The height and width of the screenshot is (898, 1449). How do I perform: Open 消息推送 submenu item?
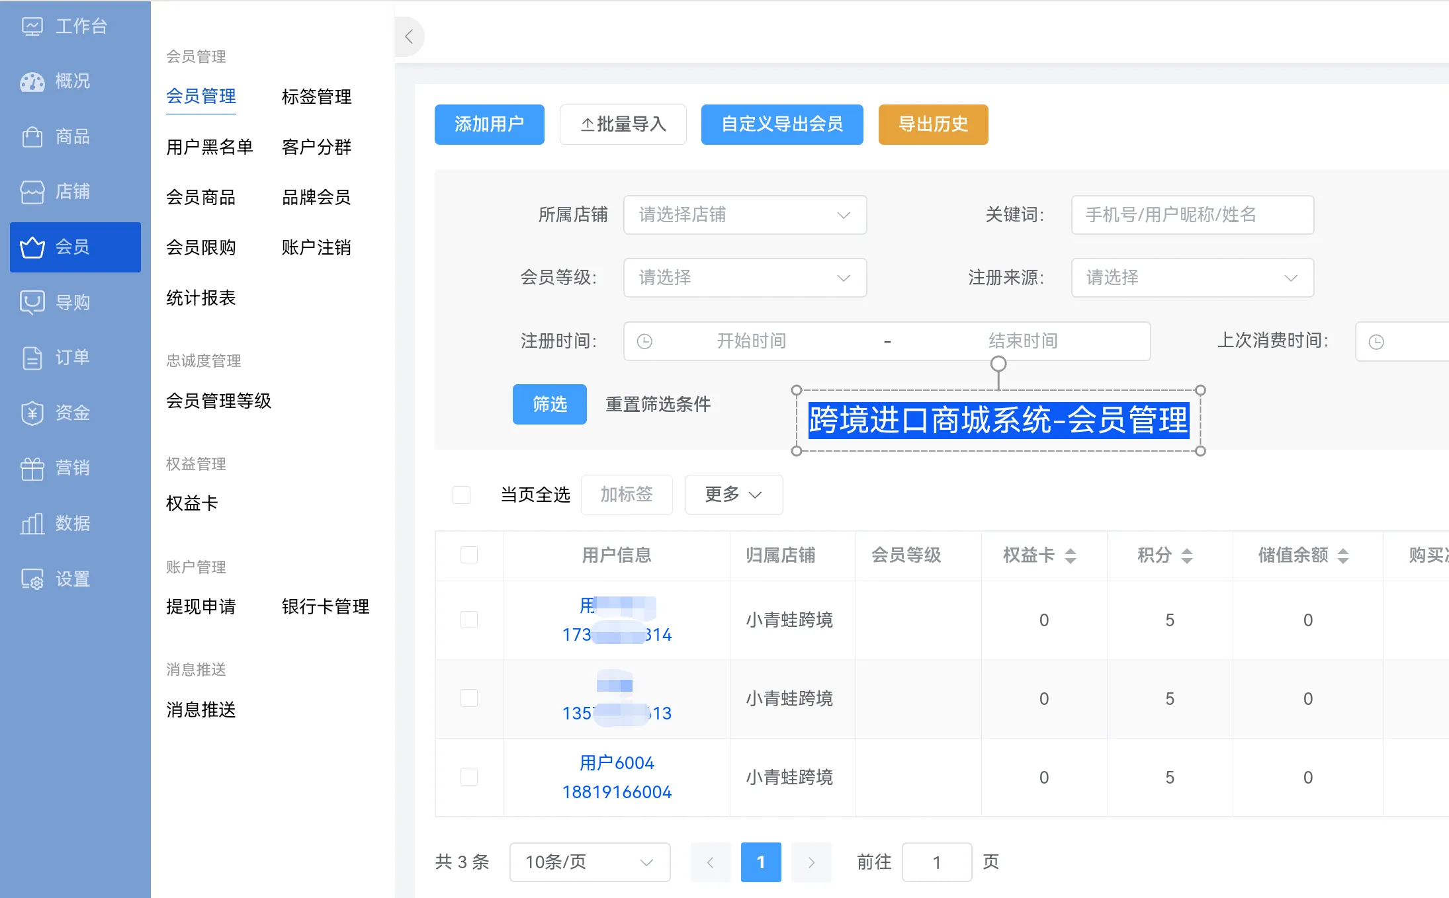200,710
